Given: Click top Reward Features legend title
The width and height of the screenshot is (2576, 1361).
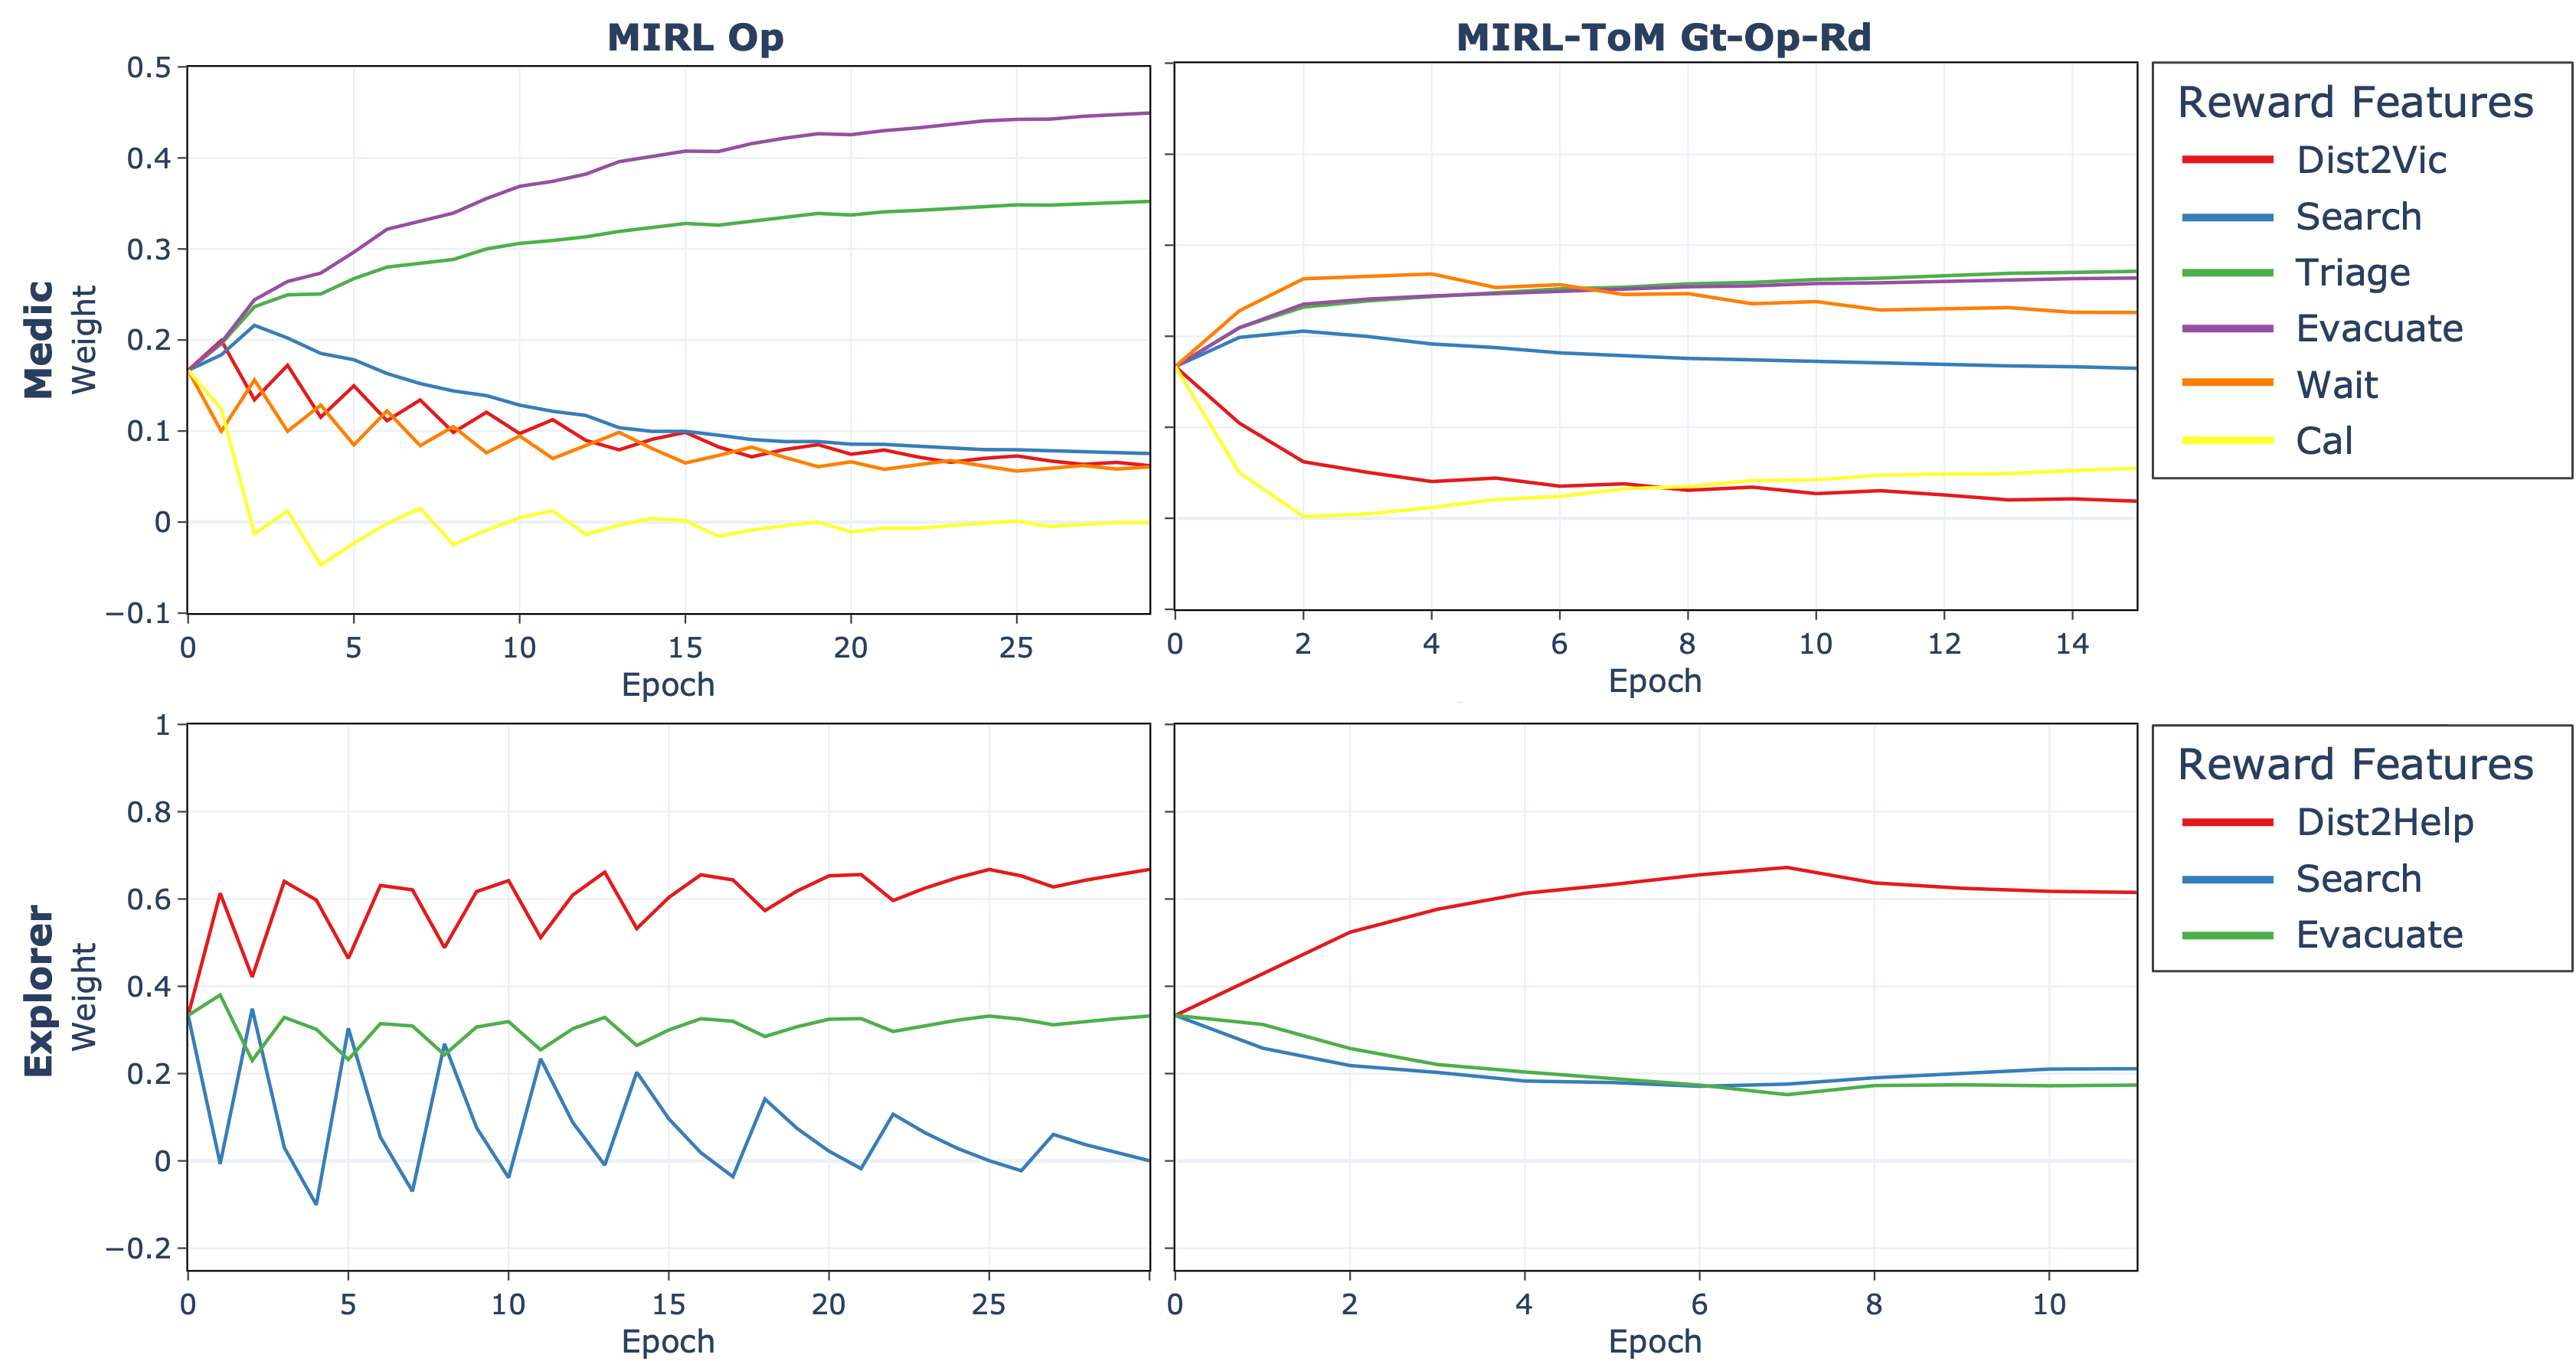Looking at the screenshot, I should tap(2355, 103).
